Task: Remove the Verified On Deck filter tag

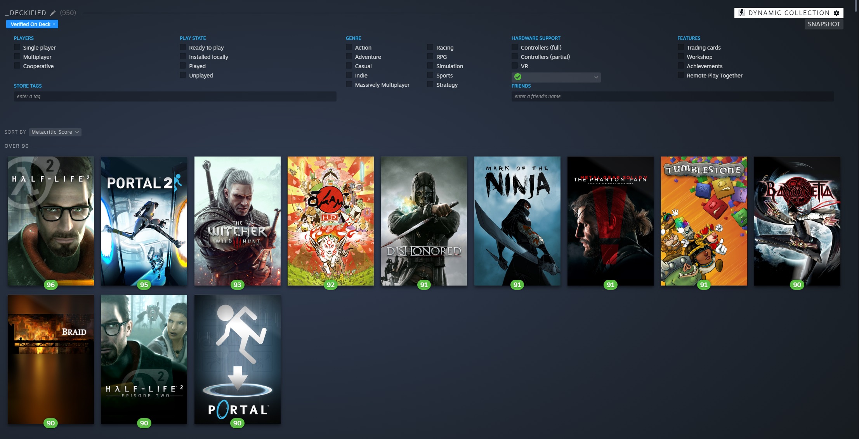Action: (54, 24)
